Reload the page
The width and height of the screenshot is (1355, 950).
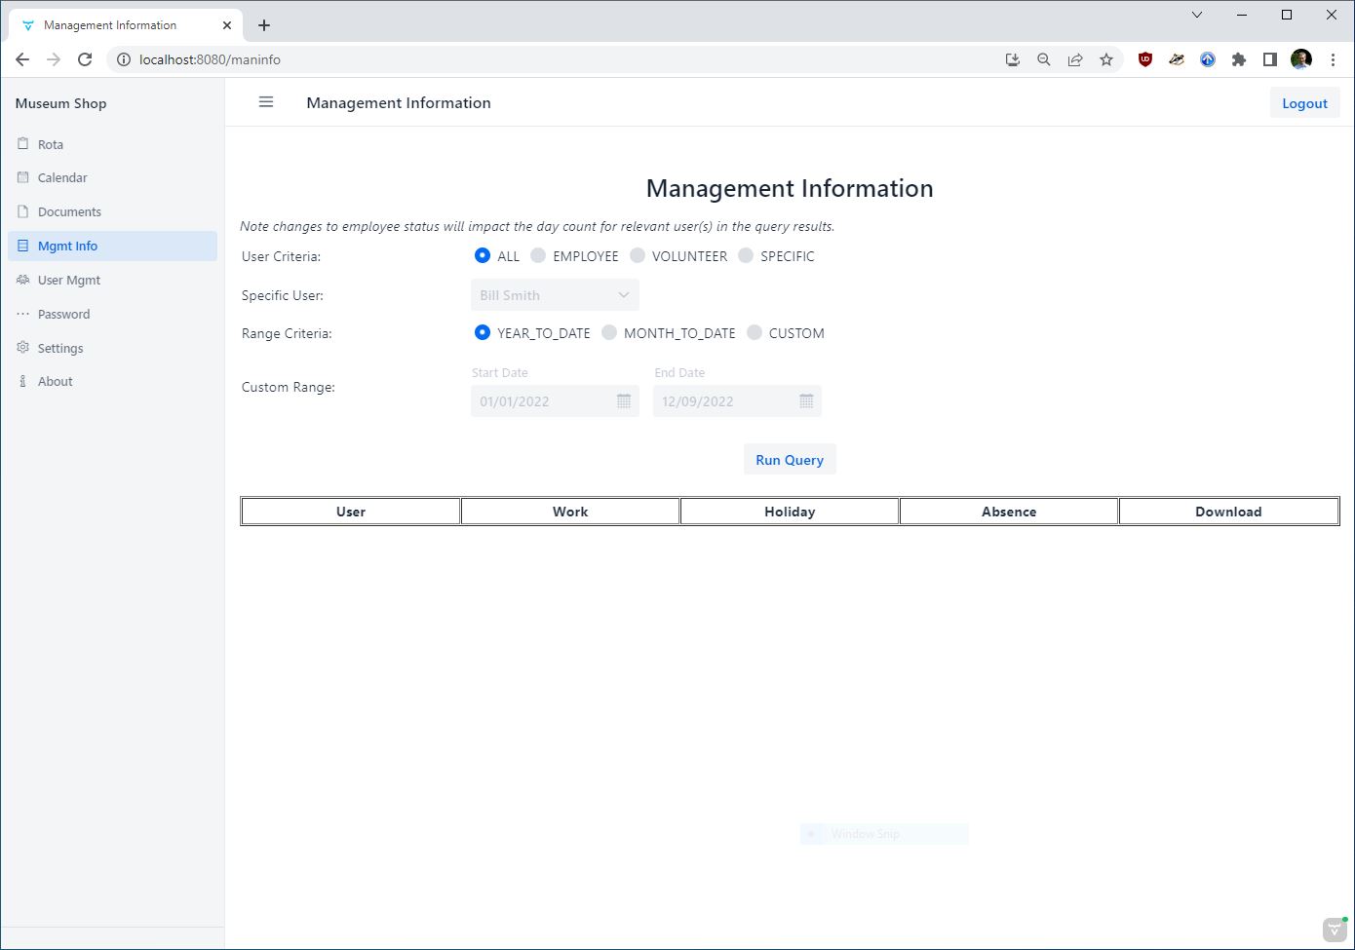coord(85,59)
